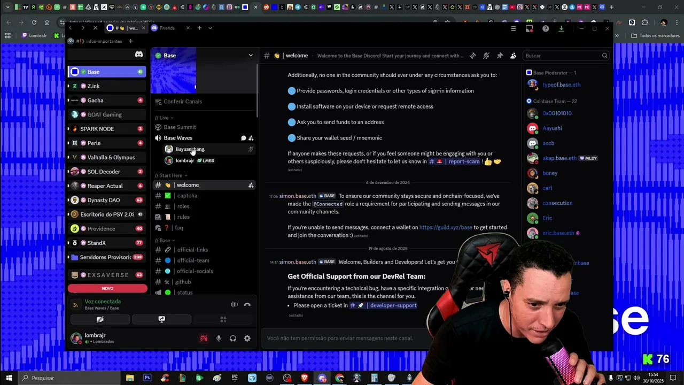Open Epic Games launcher in taskbar
684x385 pixels.
point(235,378)
